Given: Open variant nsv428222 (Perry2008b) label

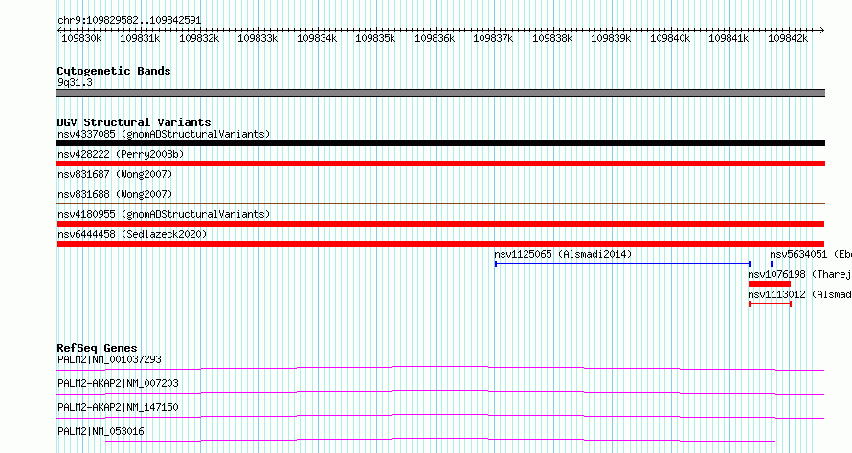Looking at the screenshot, I should [121, 154].
